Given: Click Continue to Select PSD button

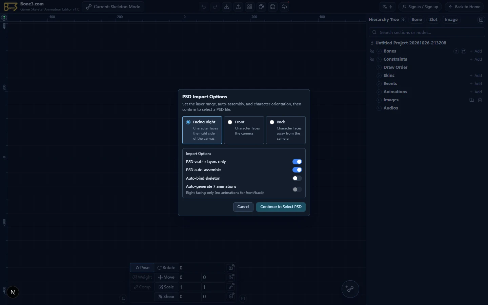Looking at the screenshot, I should click(281, 207).
